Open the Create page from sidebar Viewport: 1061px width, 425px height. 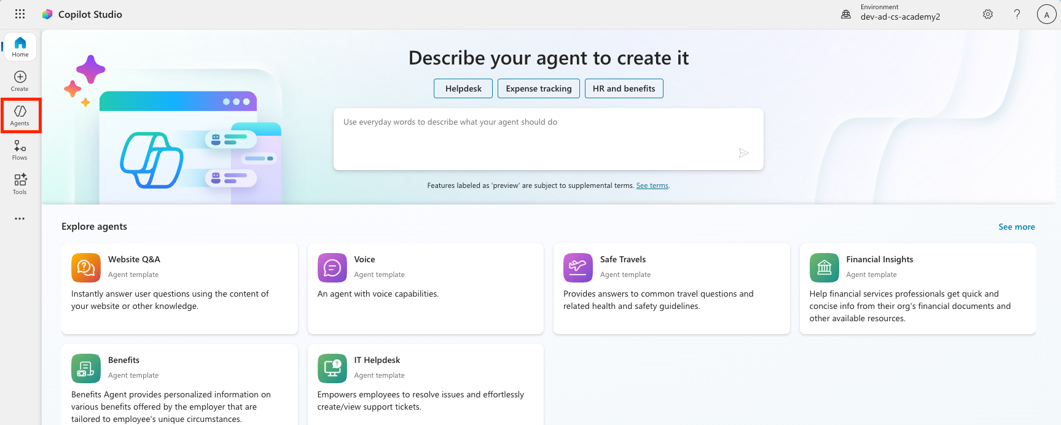[20, 81]
